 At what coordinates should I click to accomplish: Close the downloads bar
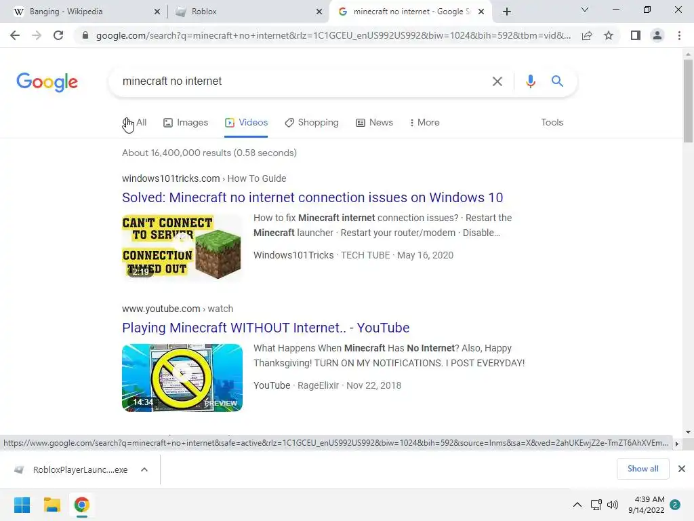(x=682, y=469)
